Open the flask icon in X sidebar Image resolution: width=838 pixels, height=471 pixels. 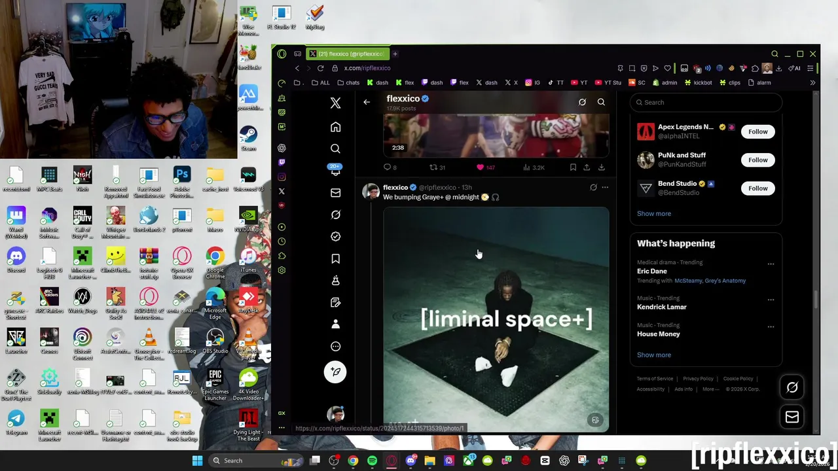point(335,280)
